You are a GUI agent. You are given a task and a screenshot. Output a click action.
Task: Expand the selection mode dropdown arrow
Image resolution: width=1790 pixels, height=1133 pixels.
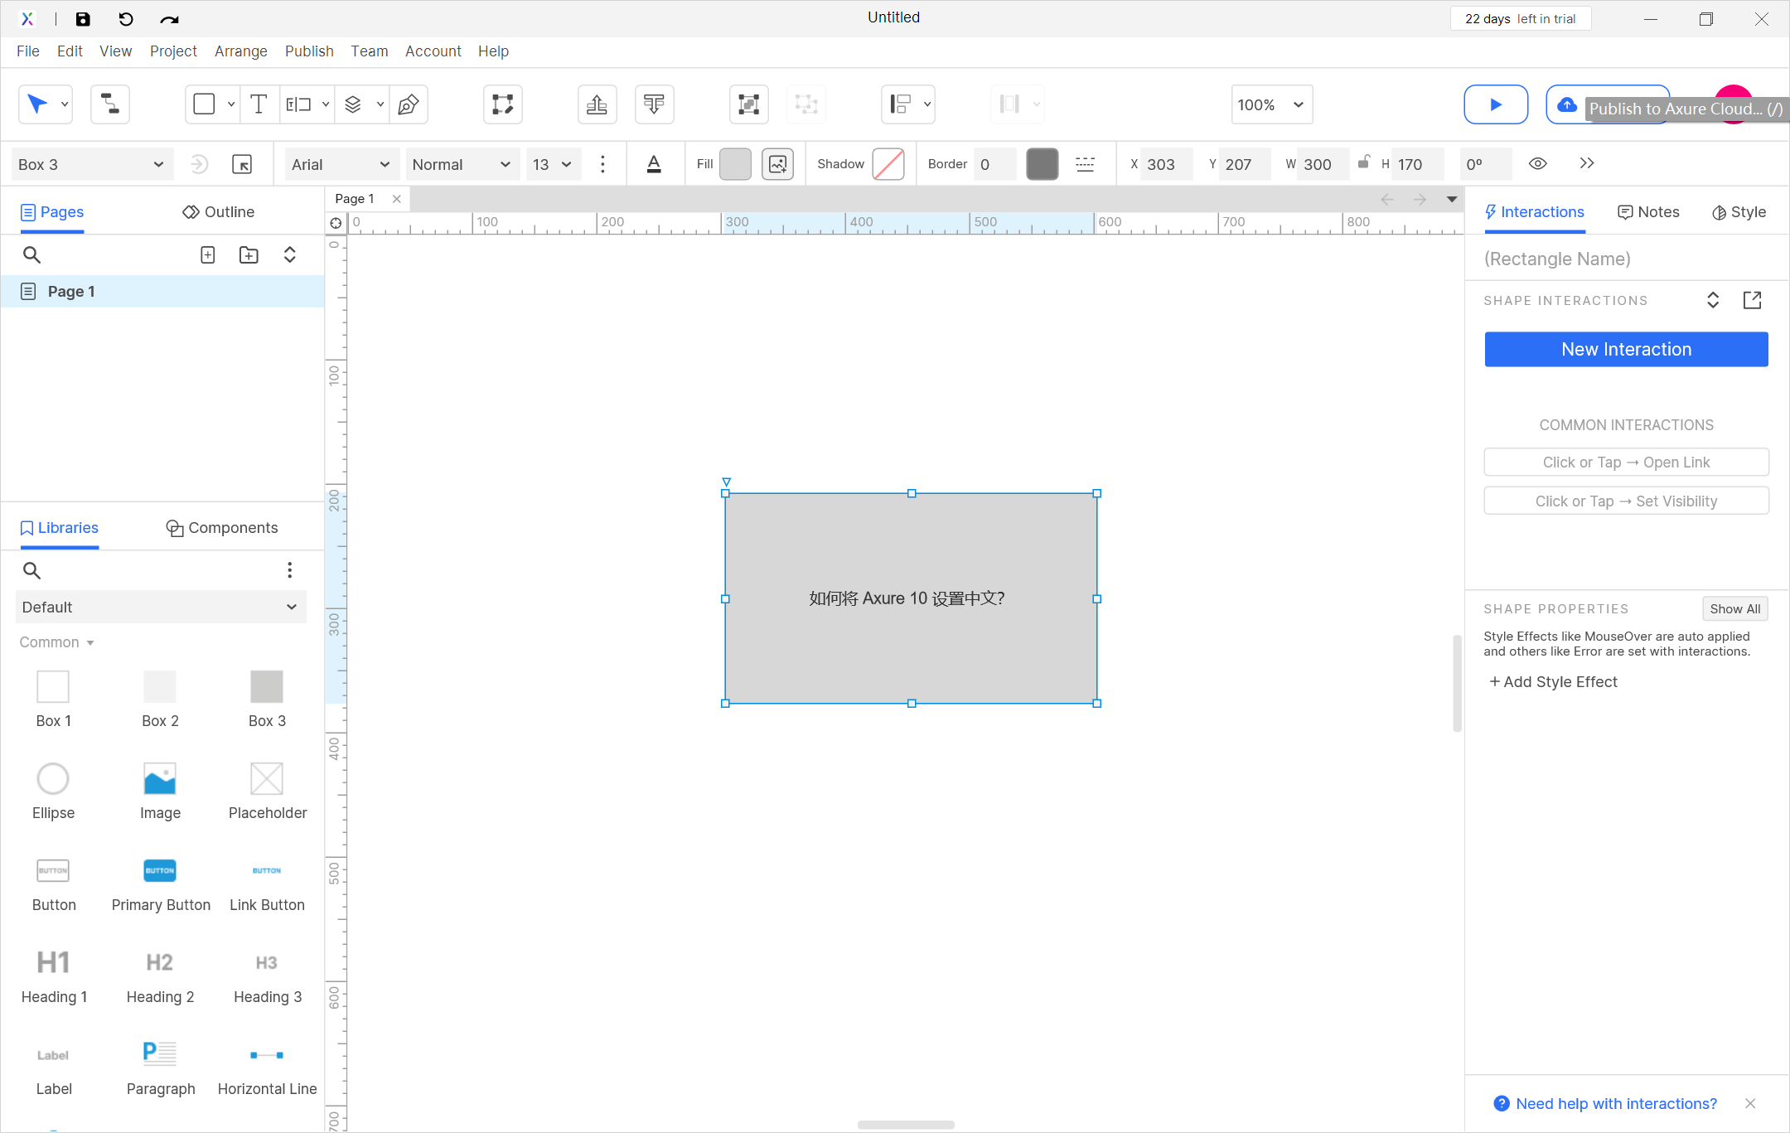click(x=64, y=104)
